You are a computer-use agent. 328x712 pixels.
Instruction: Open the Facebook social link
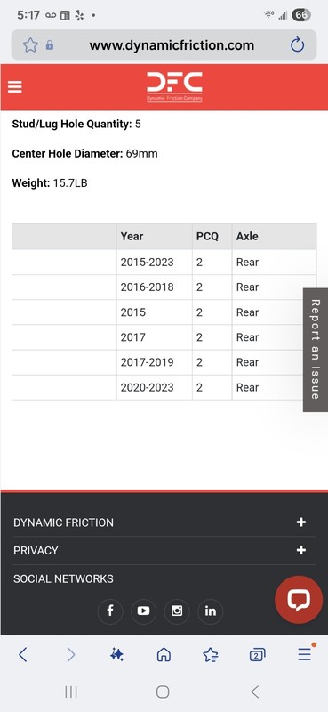tap(110, 611)
